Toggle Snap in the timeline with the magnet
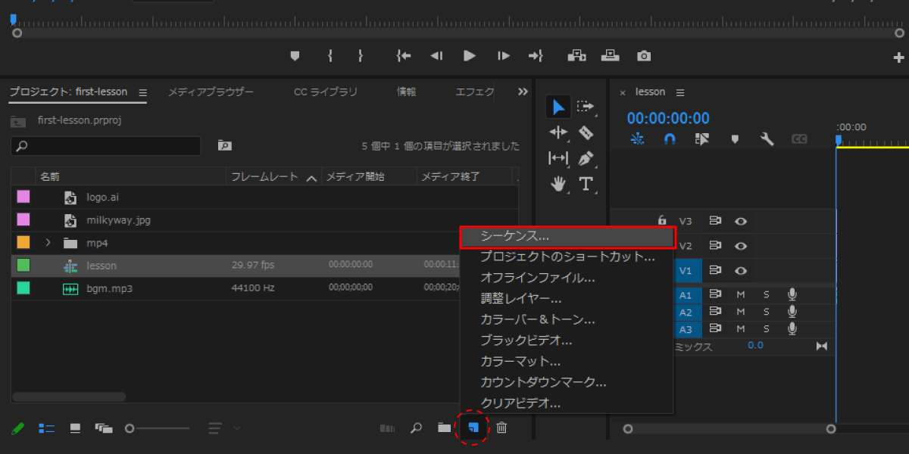 tap(670, 138)
